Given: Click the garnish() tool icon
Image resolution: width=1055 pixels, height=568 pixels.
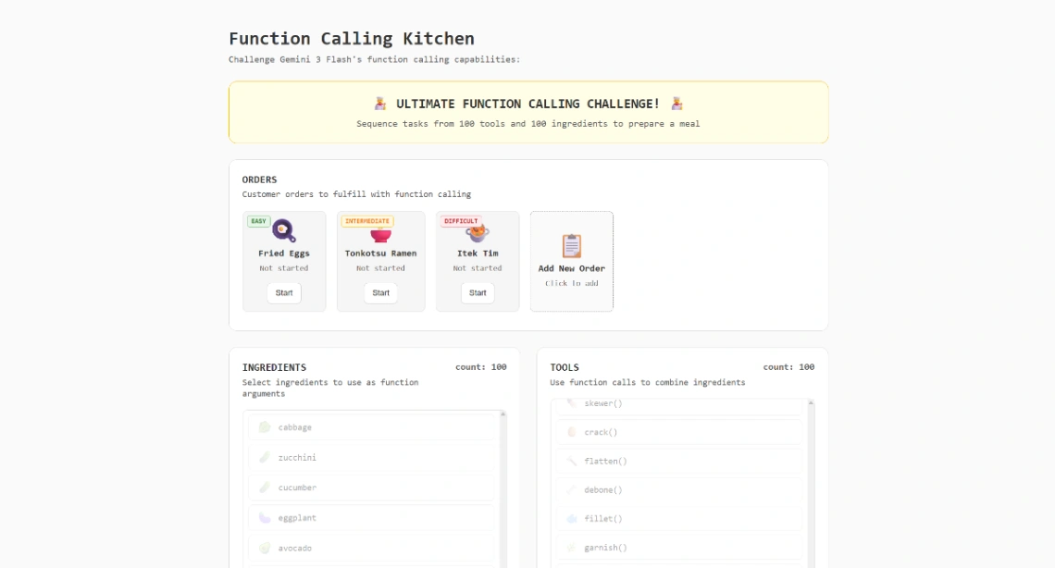Looking at the screenshot, I should coord(572,547).
